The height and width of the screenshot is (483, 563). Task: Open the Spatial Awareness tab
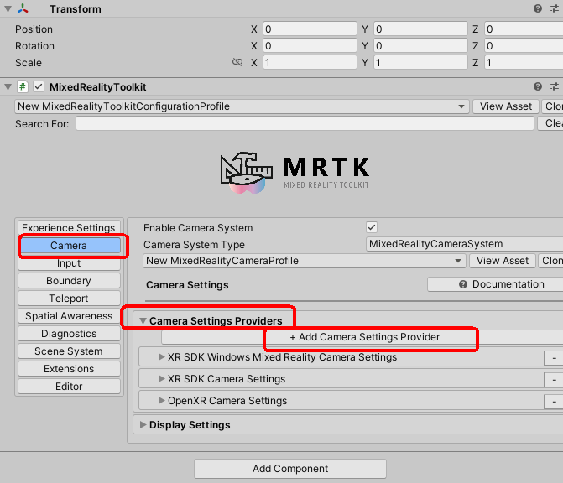[69, 316]
